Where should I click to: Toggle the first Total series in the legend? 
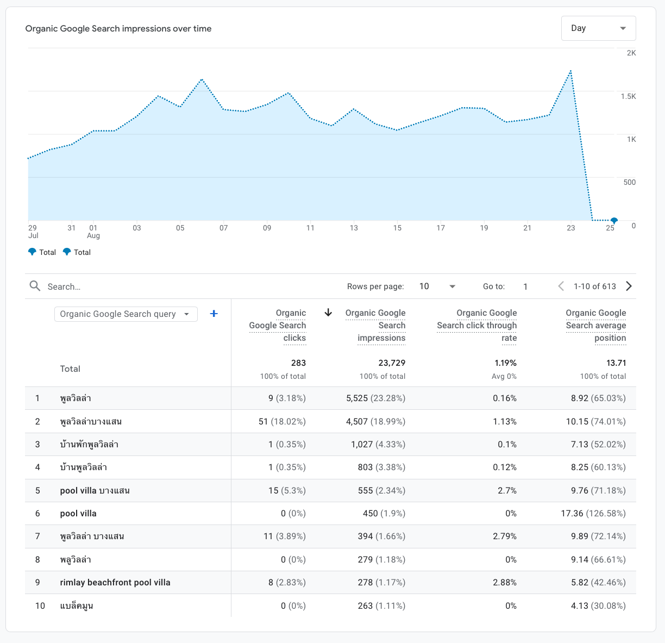click(41, 252)
